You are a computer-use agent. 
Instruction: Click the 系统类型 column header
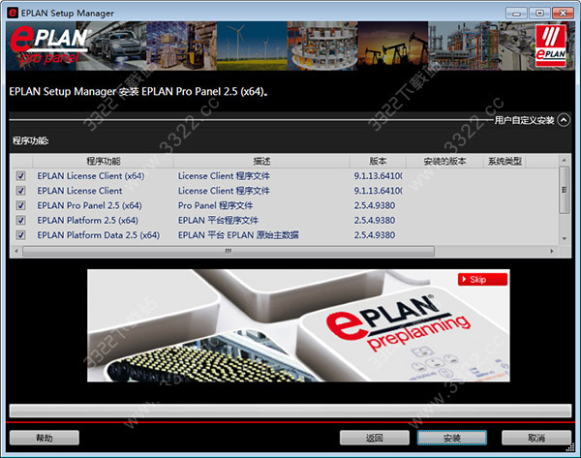click(x=505, y=161)
